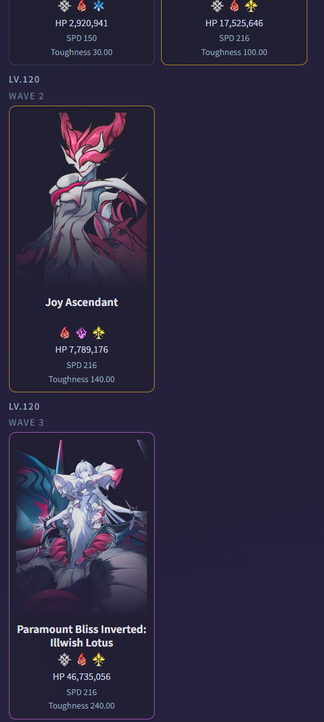The width and height of the screenshot is (324, 722).
Task: Click the HP 7,789,176 value
Action: coord(82,349)
